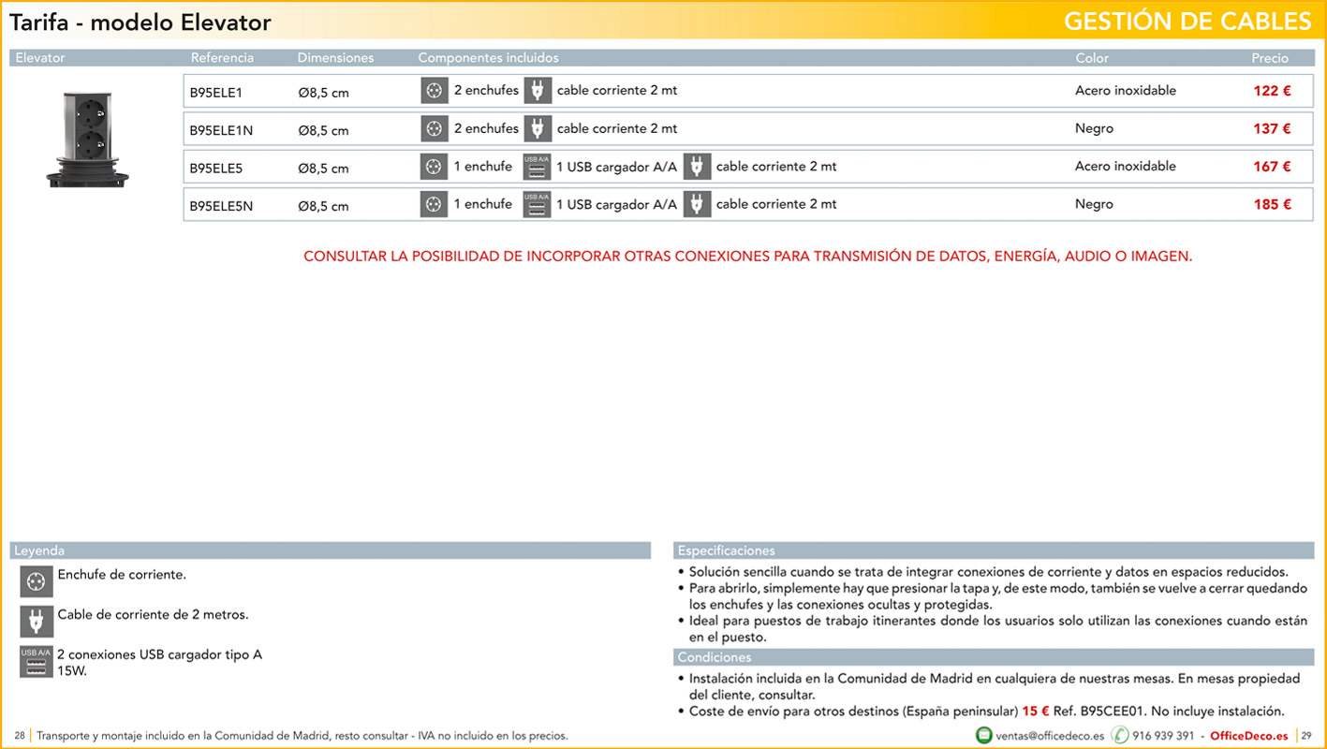Click 'Negro' in row B95ELE1N
Screen dimensions: 1327x749
pos(1094,128)
